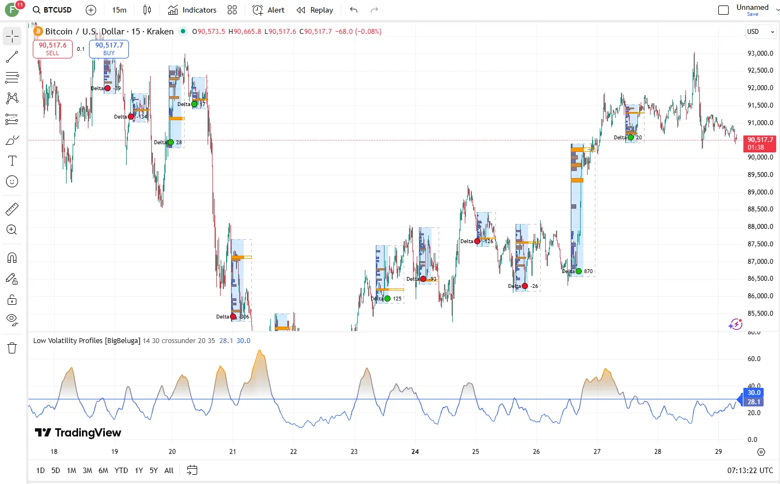The image size is (780, 484).
Task: Open chart settings gear icon
Action: (761, 452)
